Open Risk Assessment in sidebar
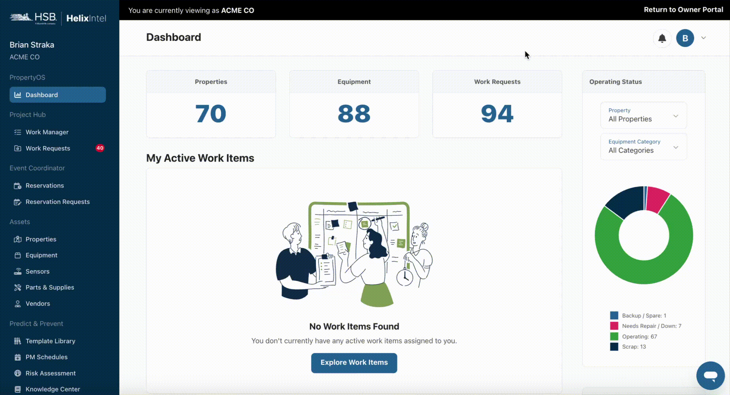This screenshot has width=730, height=395. (x=51, y=373)
